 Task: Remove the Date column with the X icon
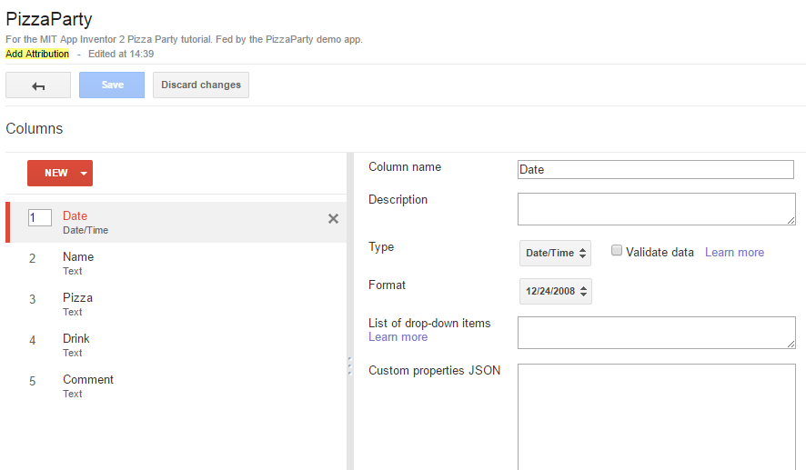click(333, 219)
